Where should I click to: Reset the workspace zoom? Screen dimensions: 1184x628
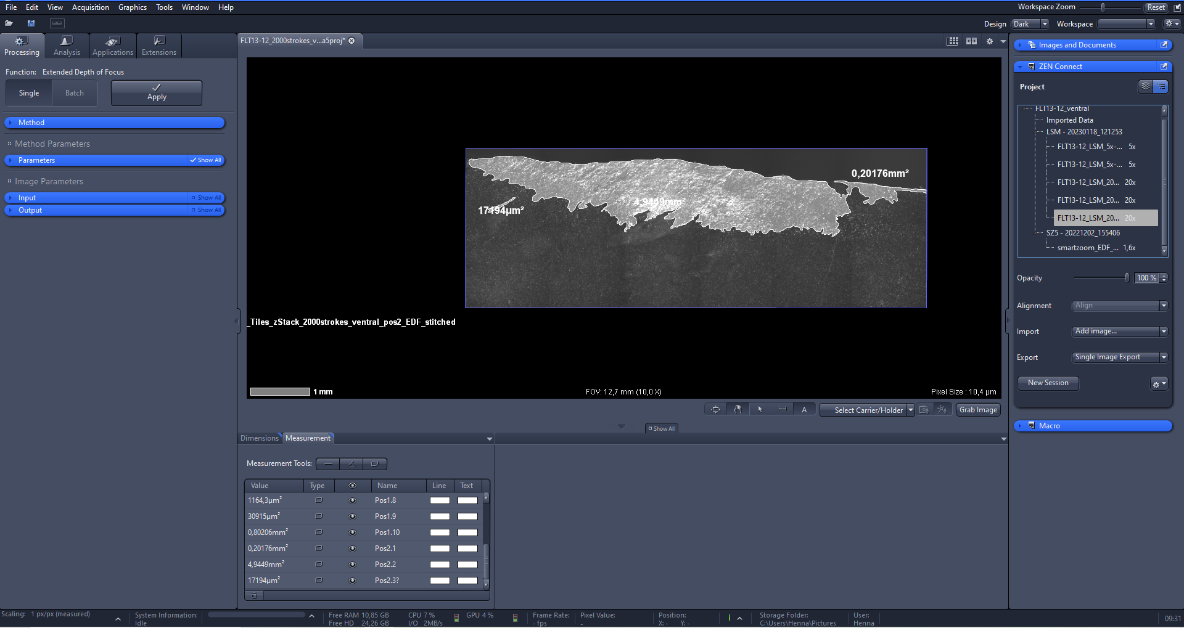[x=1156, y=7]
